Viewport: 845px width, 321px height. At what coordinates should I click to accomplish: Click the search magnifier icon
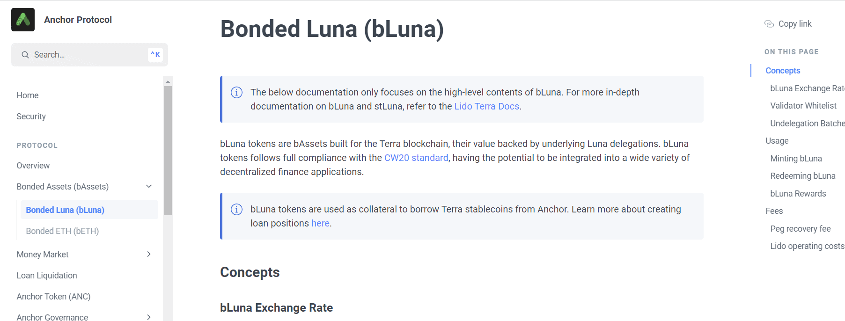(25, 55)
